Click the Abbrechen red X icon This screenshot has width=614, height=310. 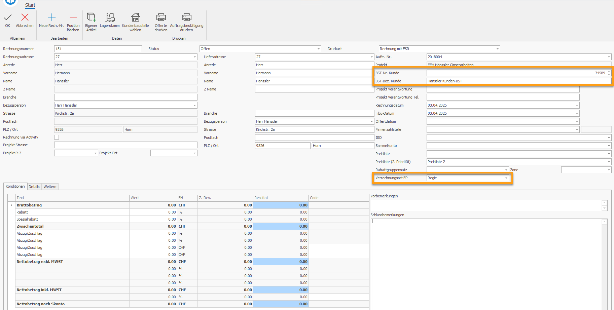(25, 17)
